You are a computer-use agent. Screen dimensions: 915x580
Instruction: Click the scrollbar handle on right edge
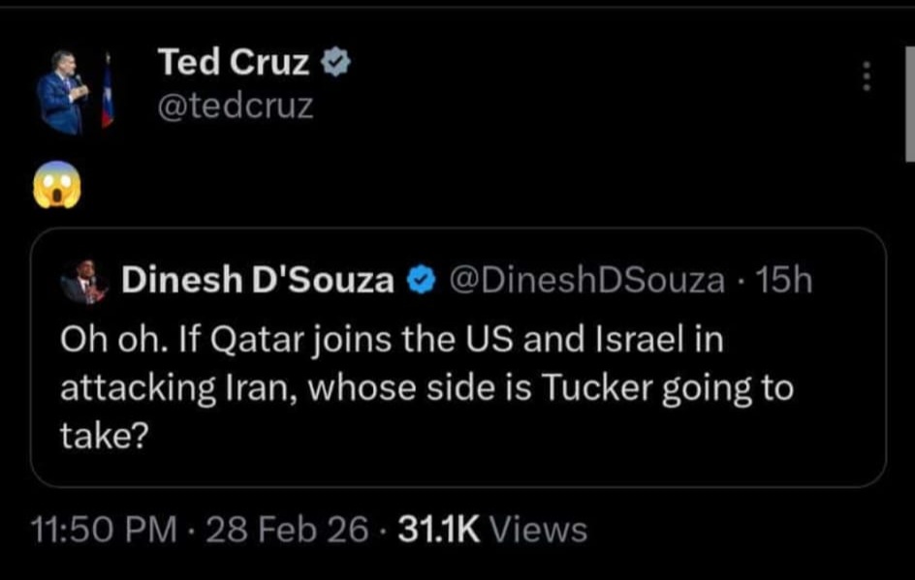[909, 107]
